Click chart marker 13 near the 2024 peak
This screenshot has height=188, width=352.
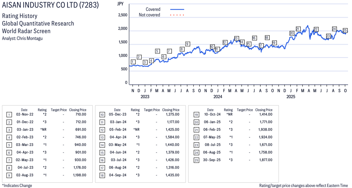point(237,38)
